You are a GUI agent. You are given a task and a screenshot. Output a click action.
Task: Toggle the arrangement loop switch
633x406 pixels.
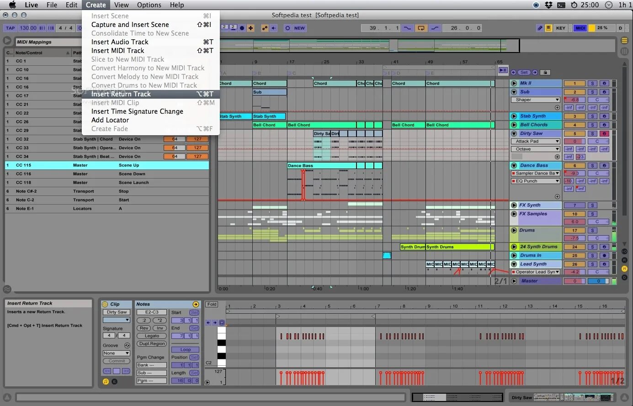click(421, 28)
